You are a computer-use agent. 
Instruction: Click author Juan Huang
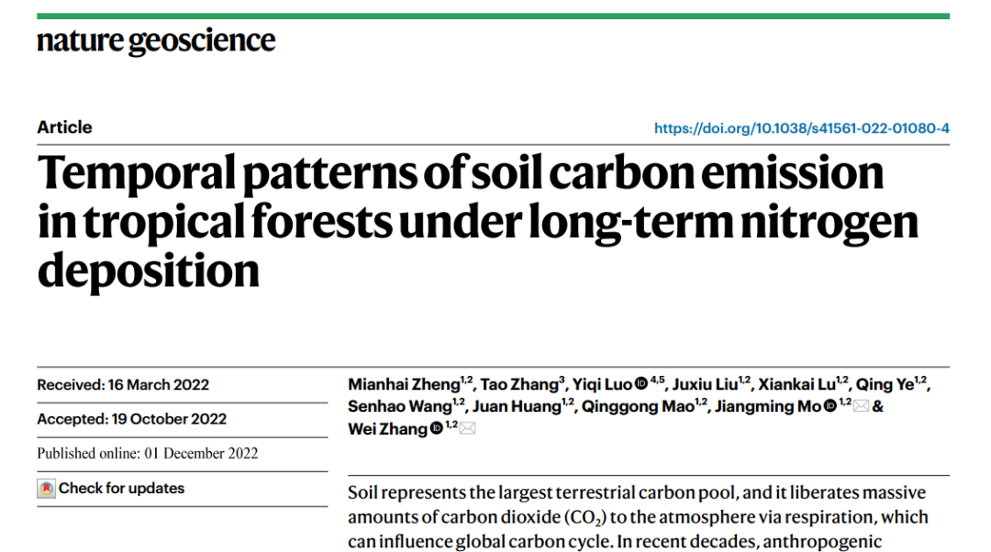(516, 407)
